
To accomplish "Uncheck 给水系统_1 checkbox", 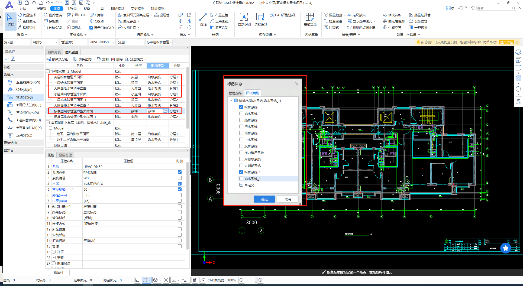I will point(241,172).
